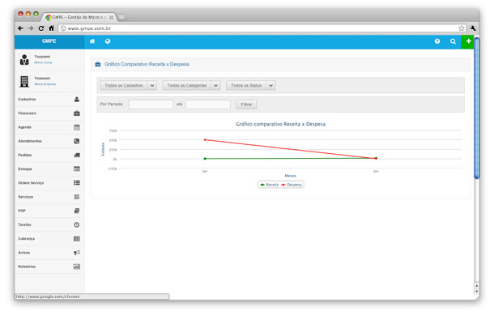Click the briefcase icon beside chart title

[98, 64]
